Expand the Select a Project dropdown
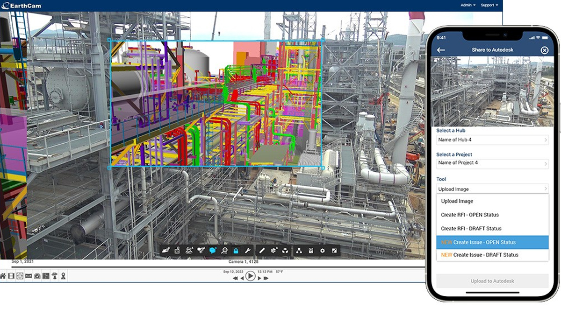561x315 pixels. coord(492,163)
